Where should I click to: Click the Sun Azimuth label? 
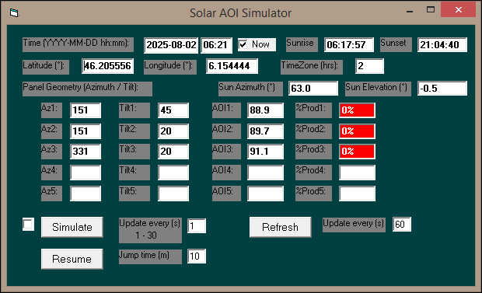[x=250, y=89]
